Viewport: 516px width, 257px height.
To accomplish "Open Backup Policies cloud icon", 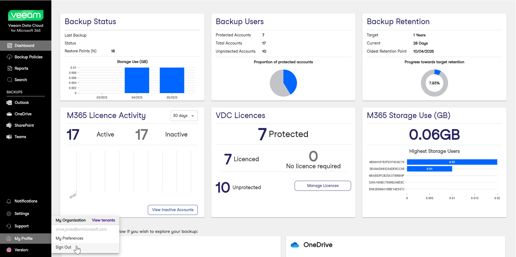I will pos(10,57).
